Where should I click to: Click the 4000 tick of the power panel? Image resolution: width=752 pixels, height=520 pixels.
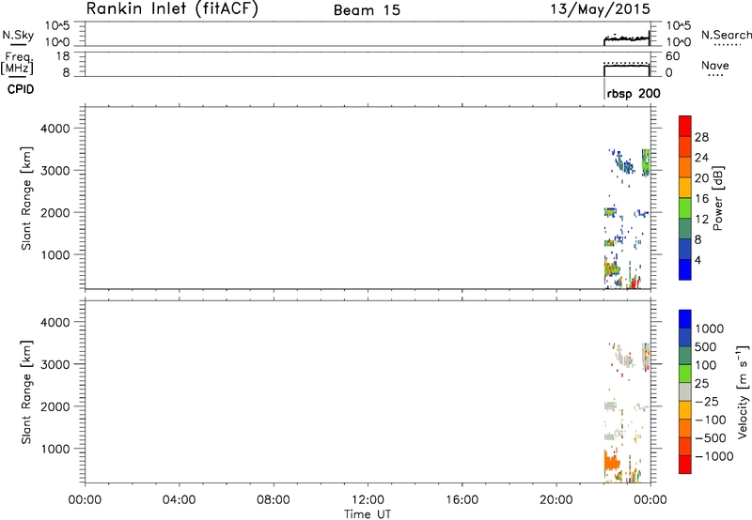point(55,129)
